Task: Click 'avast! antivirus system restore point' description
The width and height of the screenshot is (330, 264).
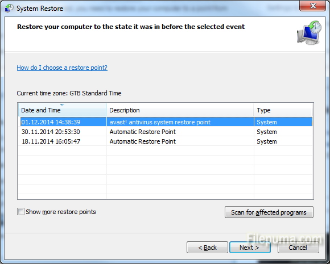Action: coord(160,122)
